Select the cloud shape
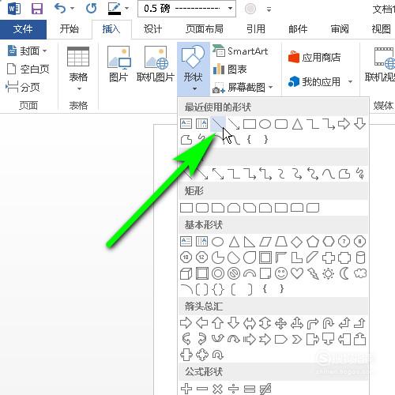Viewport: 395px width, 395px height. tap(360, 273)
